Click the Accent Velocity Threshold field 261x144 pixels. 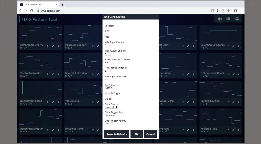click(x=108, y=62)
